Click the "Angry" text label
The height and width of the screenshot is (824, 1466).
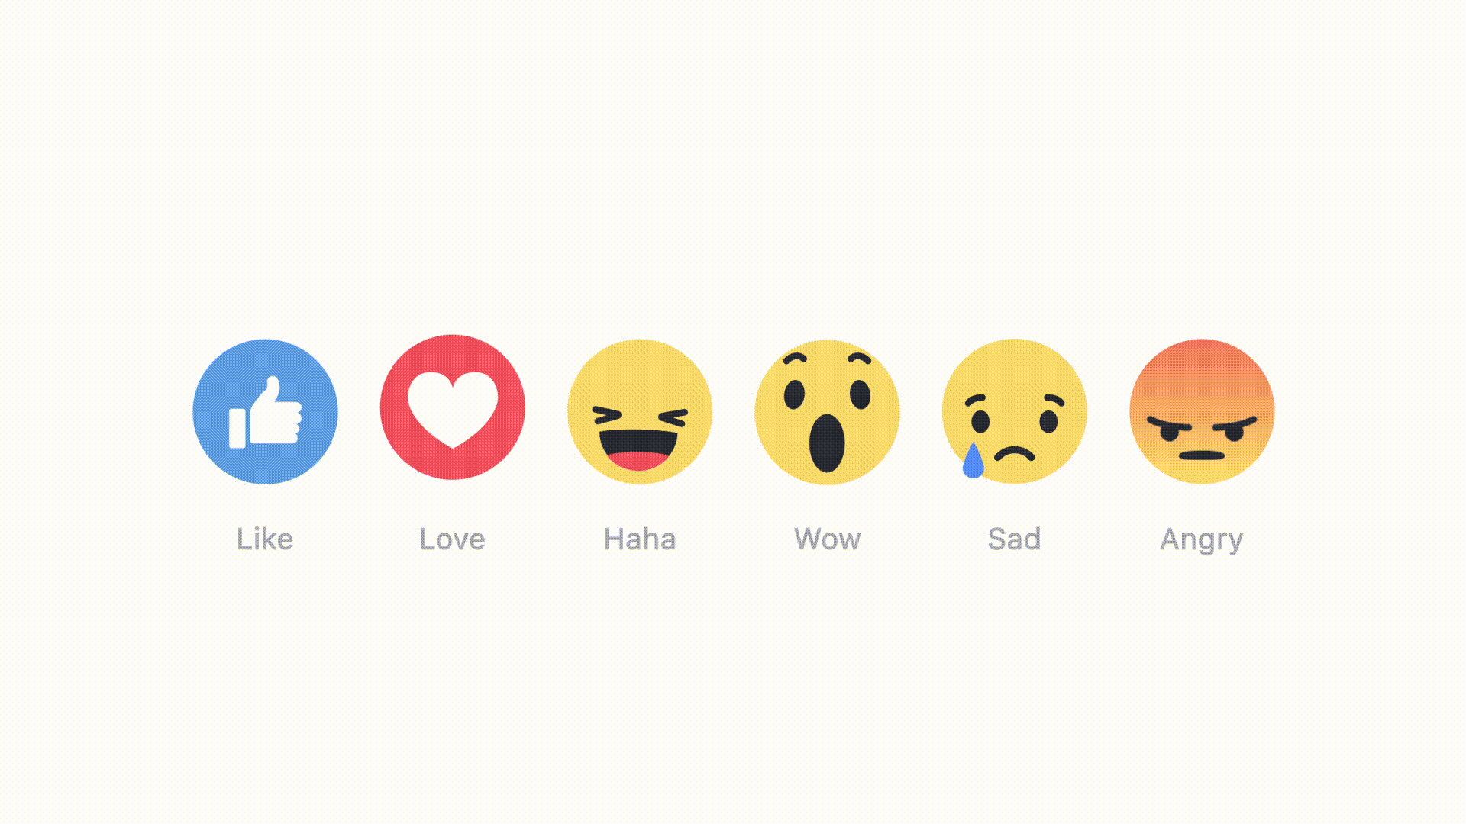point(1202,540)
